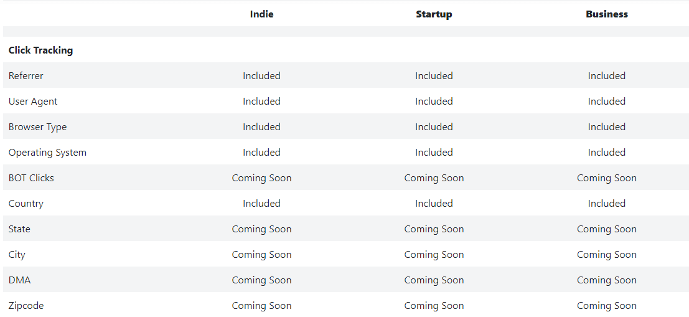Click the Business plan column header
689x317 pixels.
[x=606, y=14]
